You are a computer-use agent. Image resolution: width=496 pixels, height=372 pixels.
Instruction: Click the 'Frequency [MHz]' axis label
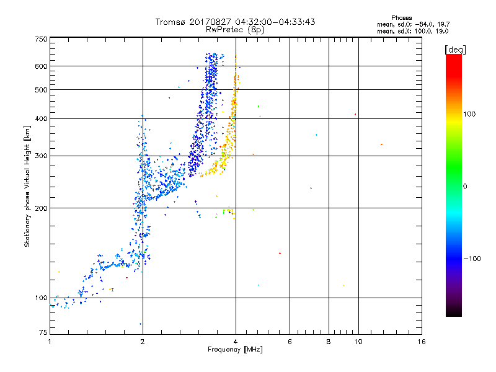coord(235,350)
